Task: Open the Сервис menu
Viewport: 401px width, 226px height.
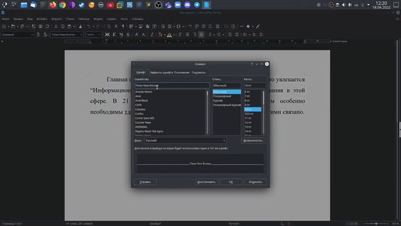Action: (x=112, y=19)
